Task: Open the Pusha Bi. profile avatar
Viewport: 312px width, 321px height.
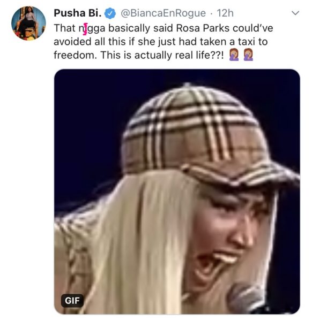Action: click(x=28, y=24)
